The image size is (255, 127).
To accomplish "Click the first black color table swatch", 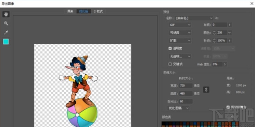I will tap(164, 124).
